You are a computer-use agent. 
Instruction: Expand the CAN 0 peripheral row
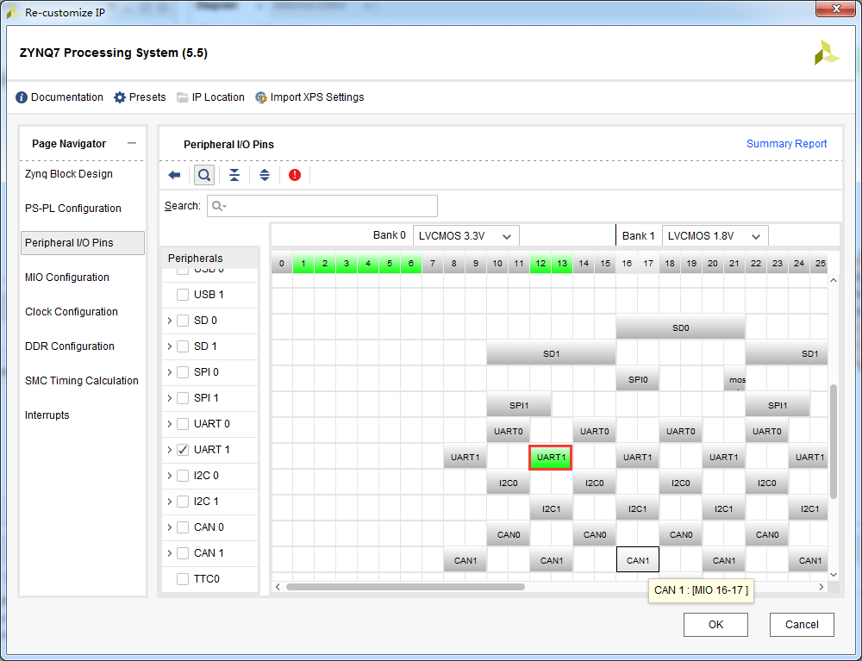click(169, 527)
